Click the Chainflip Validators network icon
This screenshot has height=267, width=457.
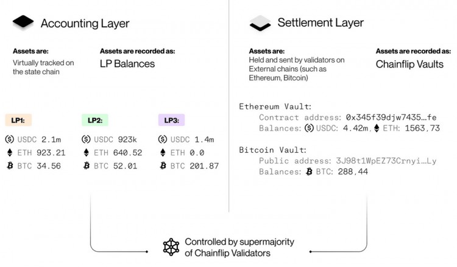point(171,247)
